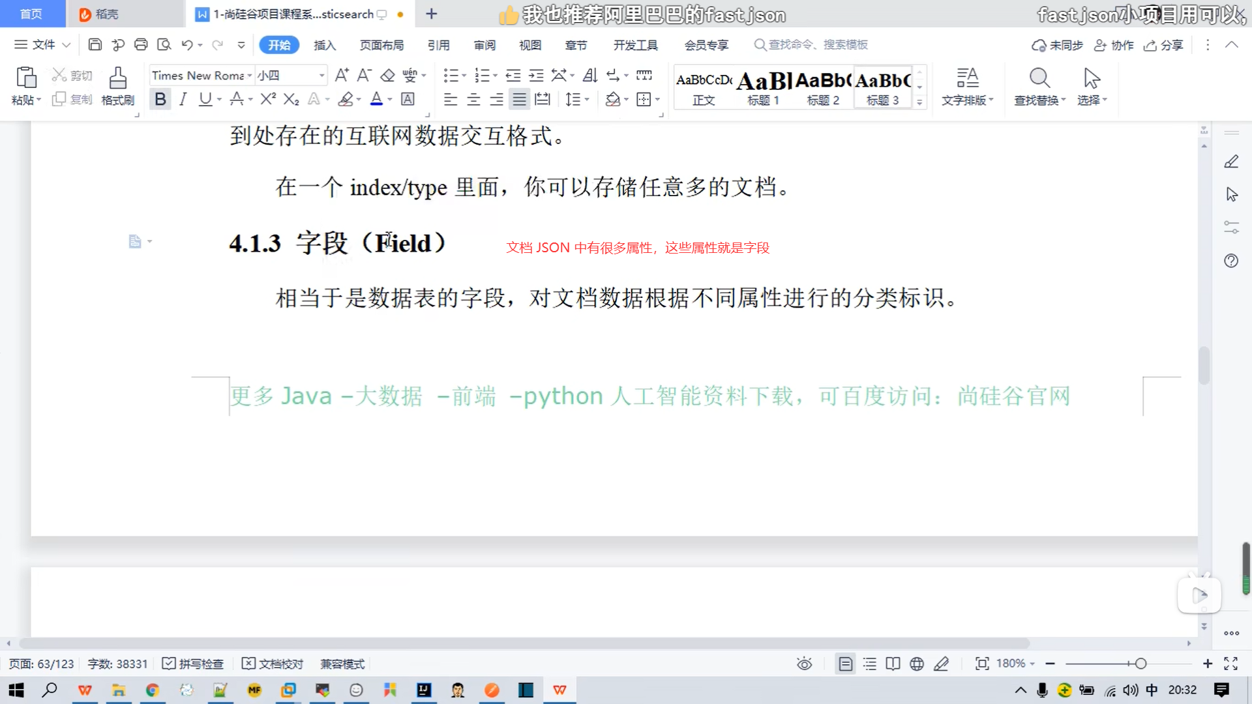This screenshot has width=1252, height=704.
Task: Apply the 标题 1 heading style
Action: 763,88
